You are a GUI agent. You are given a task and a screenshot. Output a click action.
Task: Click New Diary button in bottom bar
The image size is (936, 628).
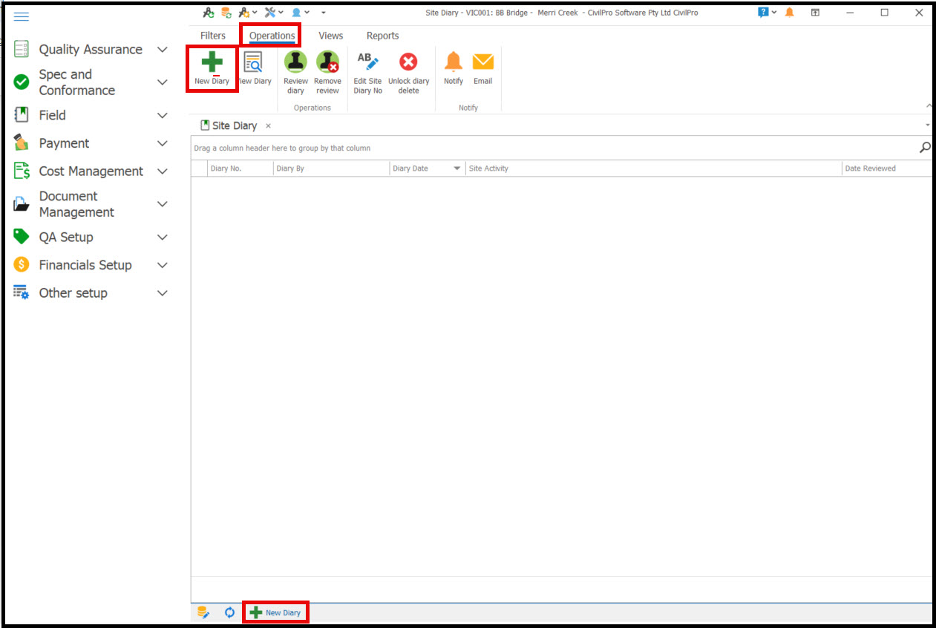tap(275, 612)
